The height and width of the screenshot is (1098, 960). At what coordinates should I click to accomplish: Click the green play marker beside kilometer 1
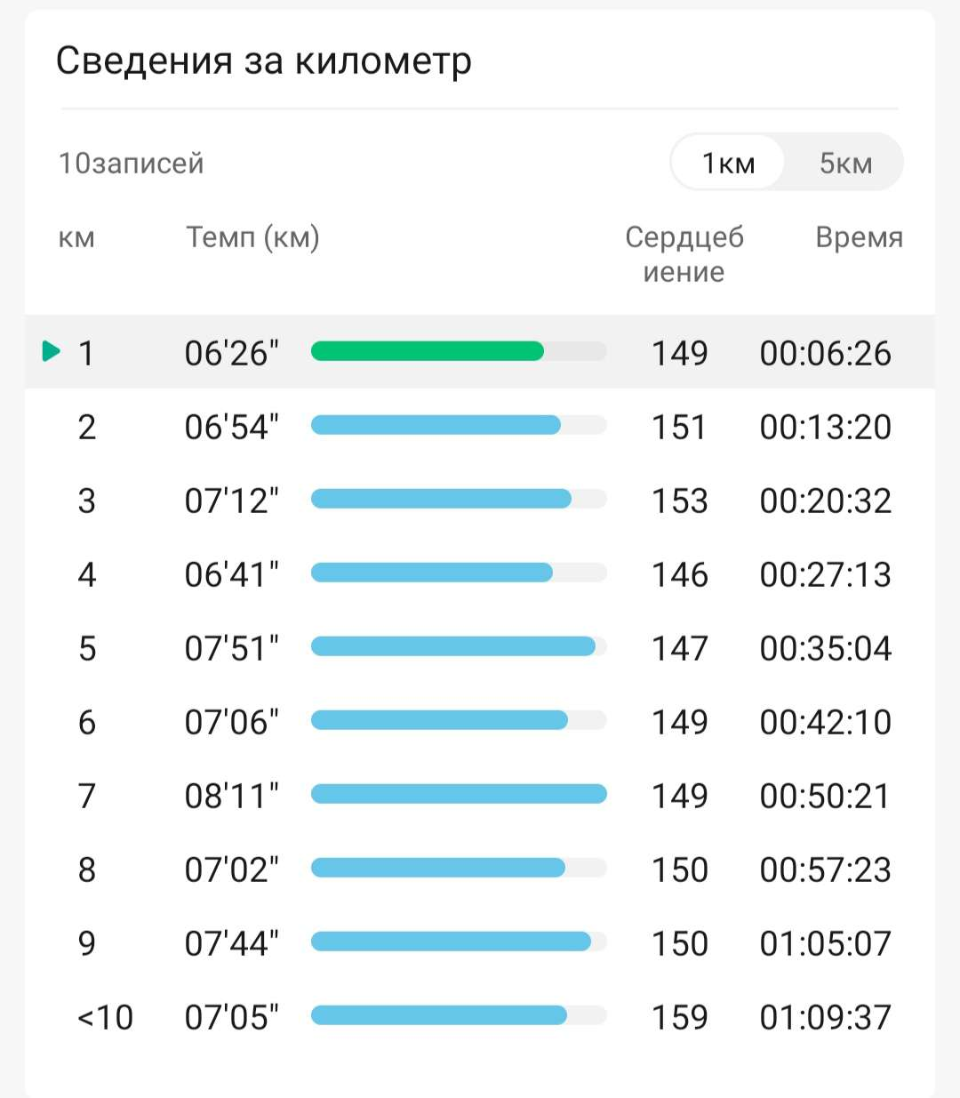click(x=52, y=351)
